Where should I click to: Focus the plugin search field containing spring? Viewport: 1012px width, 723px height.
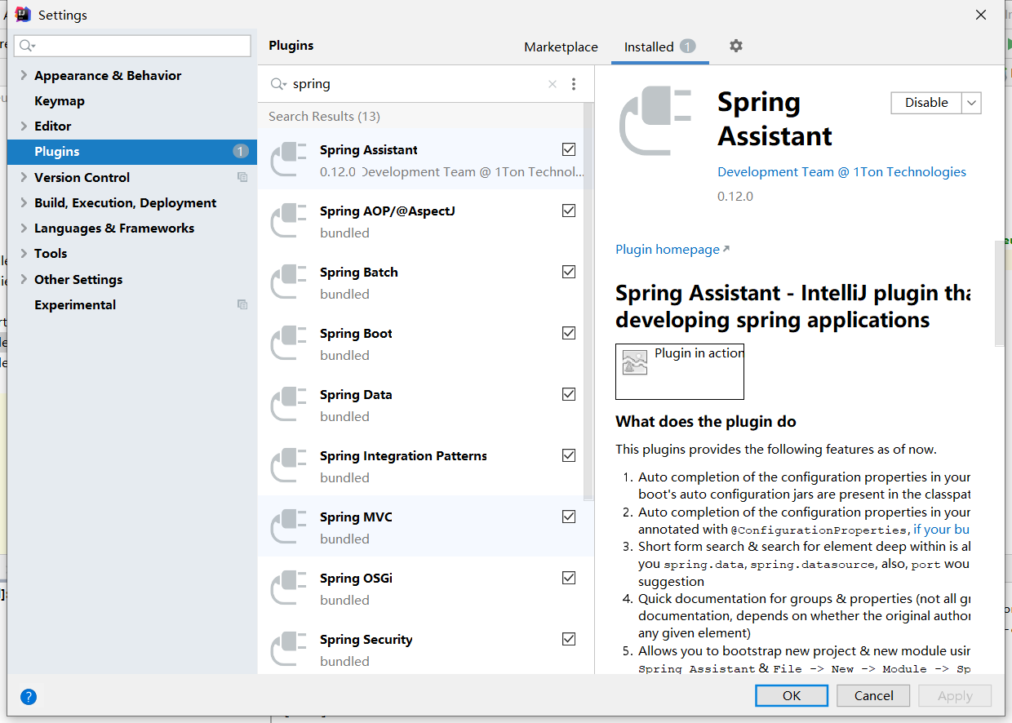pos(416,84)
